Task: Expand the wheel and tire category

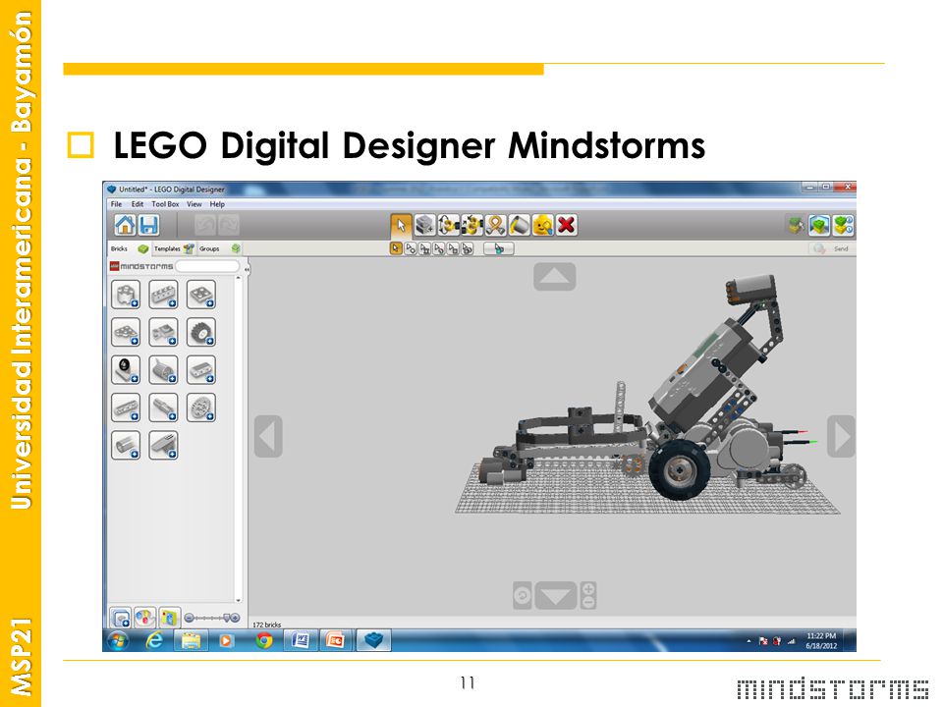Action: [x=200, y=333]
